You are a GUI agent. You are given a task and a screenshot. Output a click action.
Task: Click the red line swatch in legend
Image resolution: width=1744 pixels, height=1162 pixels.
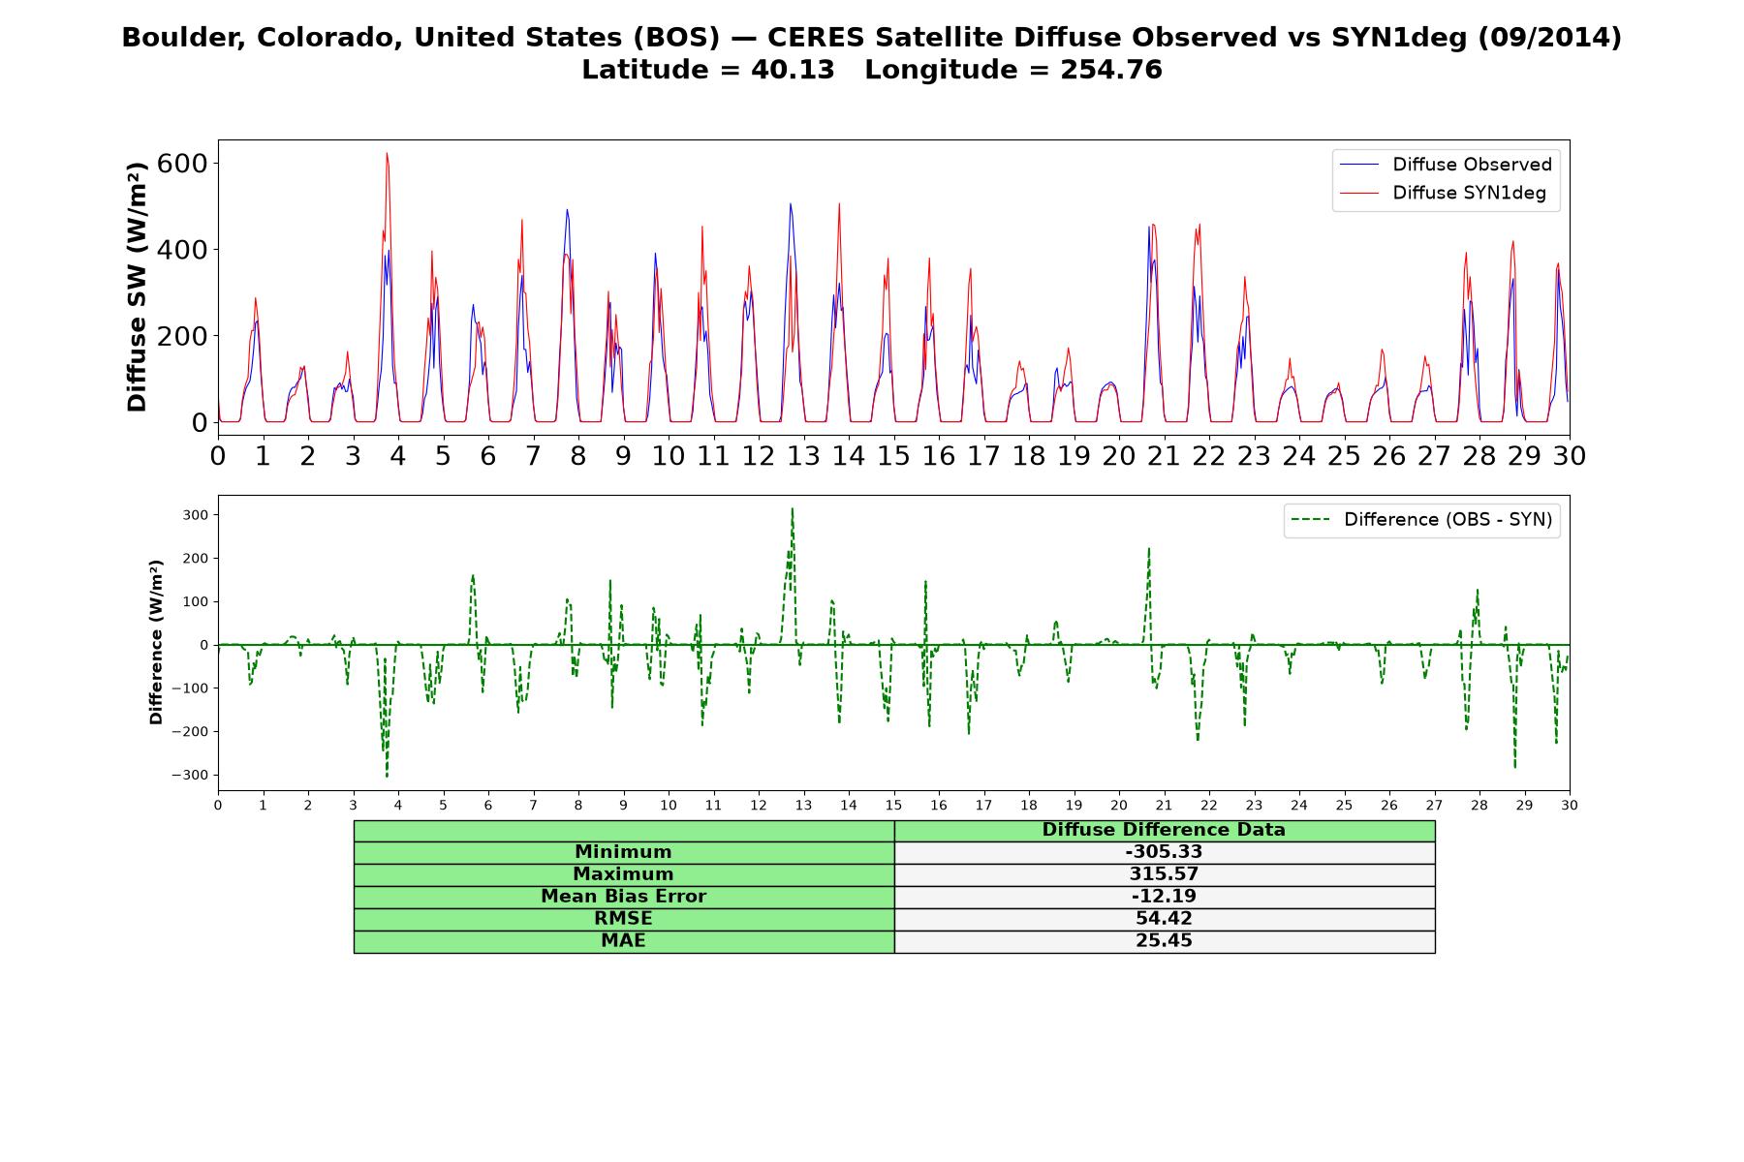(1358, 194)
